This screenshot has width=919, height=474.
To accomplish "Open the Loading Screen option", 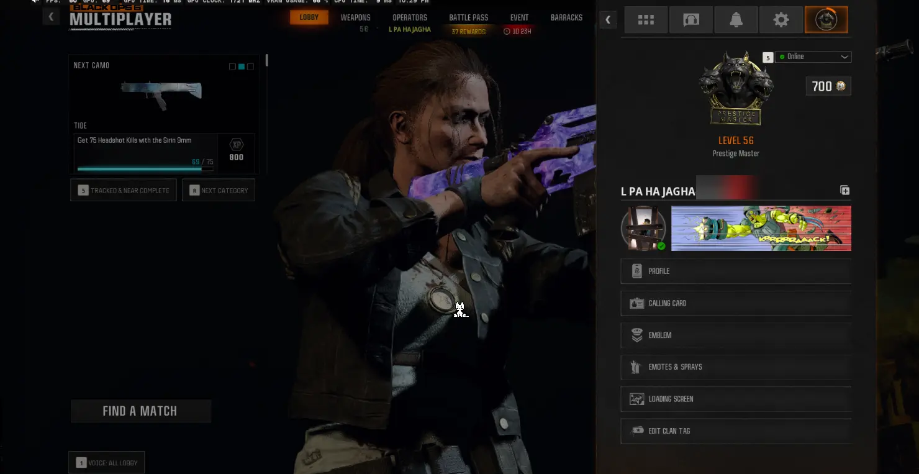I will pos(736,399).
